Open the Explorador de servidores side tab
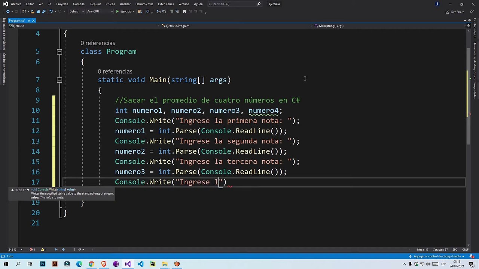This screenshot has width=479, height=269. [x=4, y=34]
